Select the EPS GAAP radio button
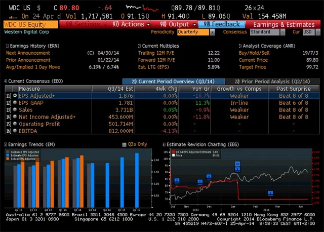324x232 pixels. click(x=14, y=102)
